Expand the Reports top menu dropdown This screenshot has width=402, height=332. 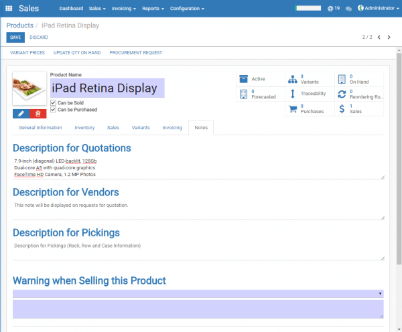coord(153,9)
